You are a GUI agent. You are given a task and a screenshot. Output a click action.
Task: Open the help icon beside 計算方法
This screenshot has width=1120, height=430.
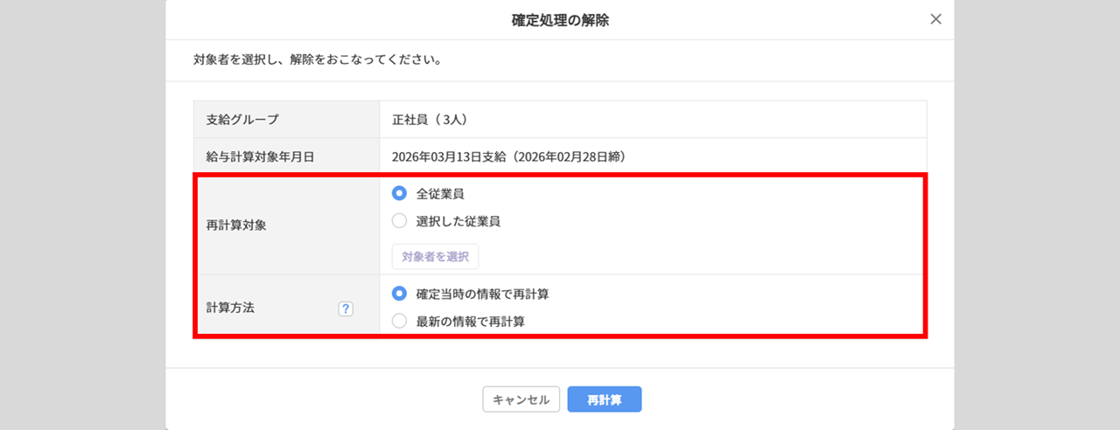coord(346,309)
